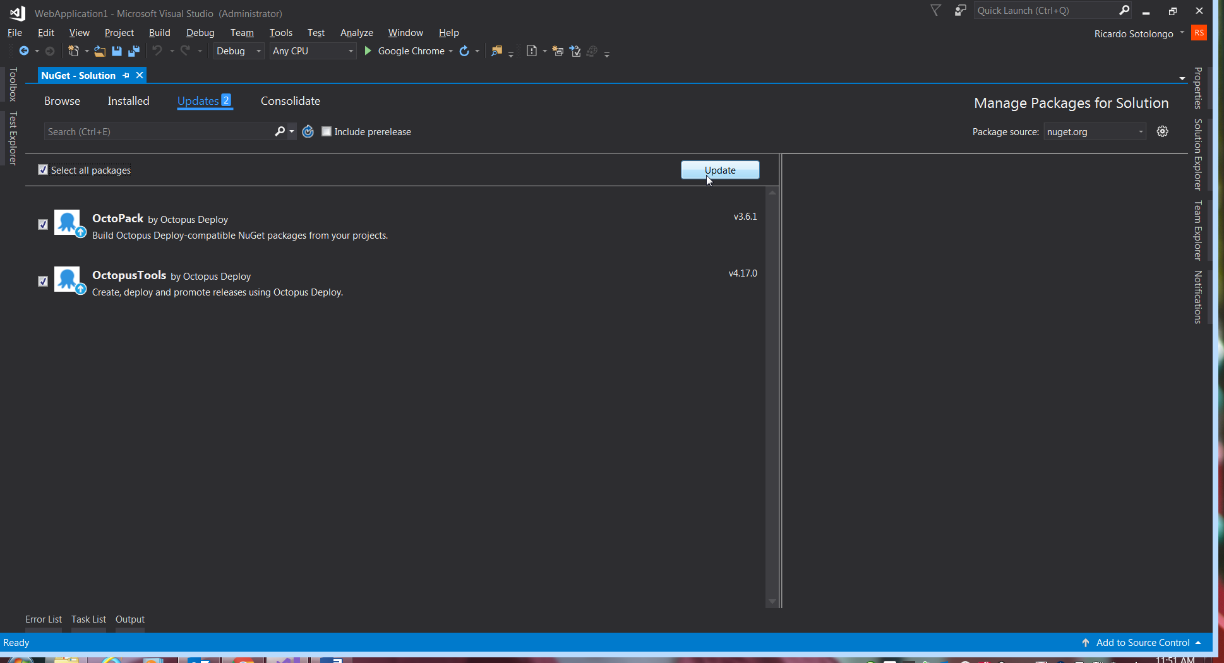Expand the Ricardo Sotolongo account dropdown
The image size is (1224, 663).
coord(1182,33)
